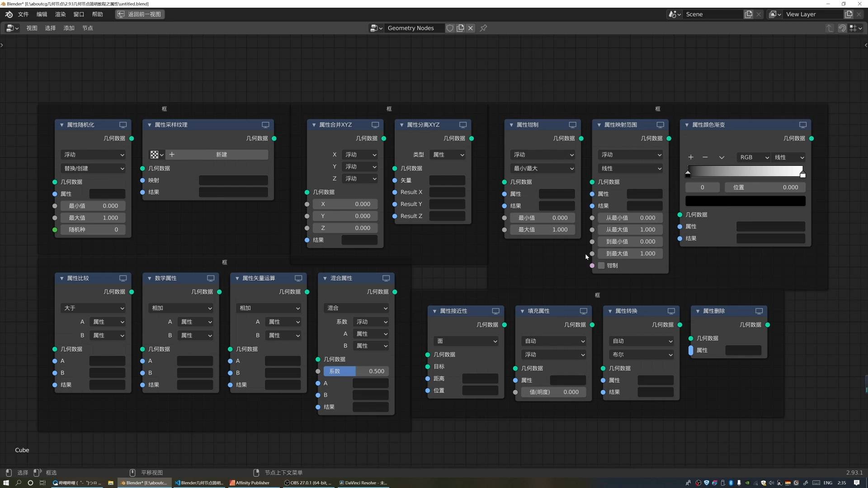This screenshot has width=868, height=488.
Task: Duplicate the Geometry Nodes node tree
Action: pyautogui.click(x=460, y=28)
